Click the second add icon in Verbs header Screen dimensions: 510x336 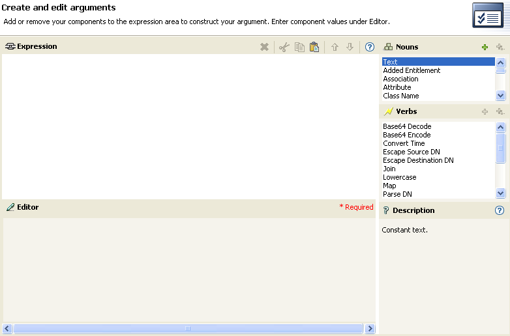(x=500, y=112)
